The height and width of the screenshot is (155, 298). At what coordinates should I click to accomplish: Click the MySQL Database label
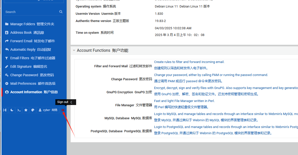[128, 118]
